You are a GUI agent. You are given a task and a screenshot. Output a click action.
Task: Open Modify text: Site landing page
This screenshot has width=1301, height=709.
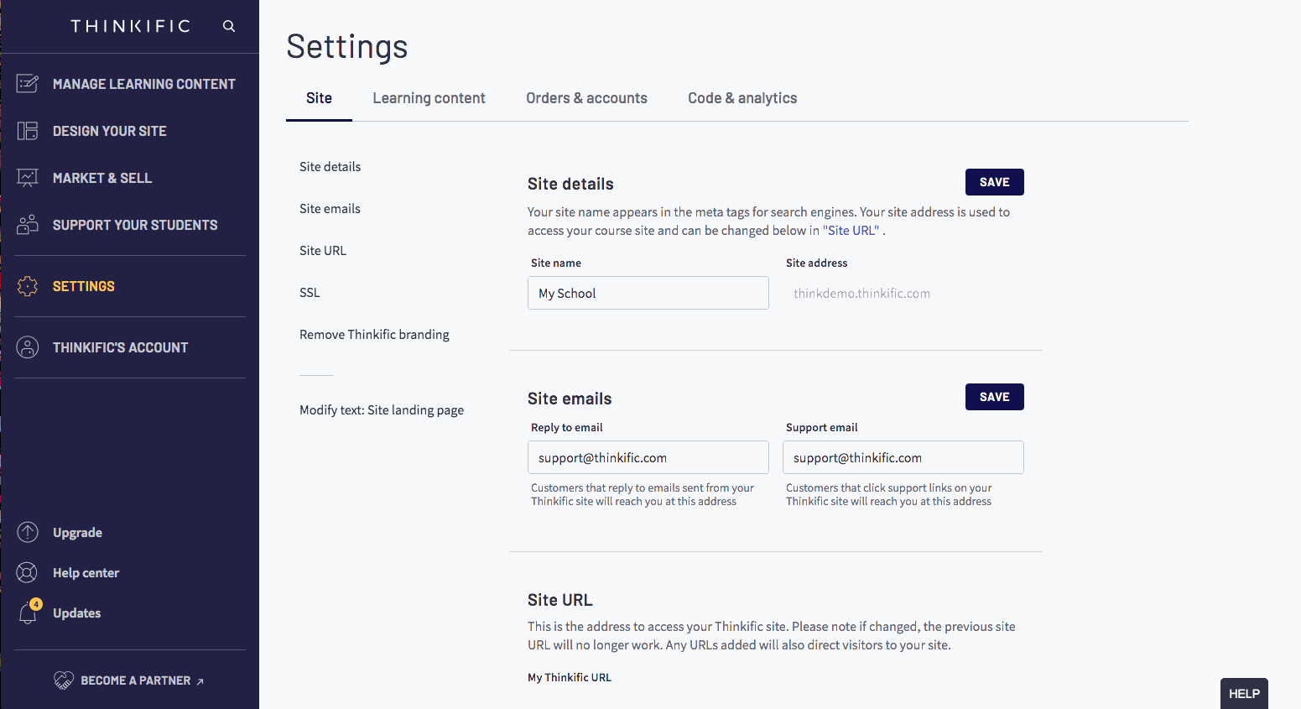382,409
